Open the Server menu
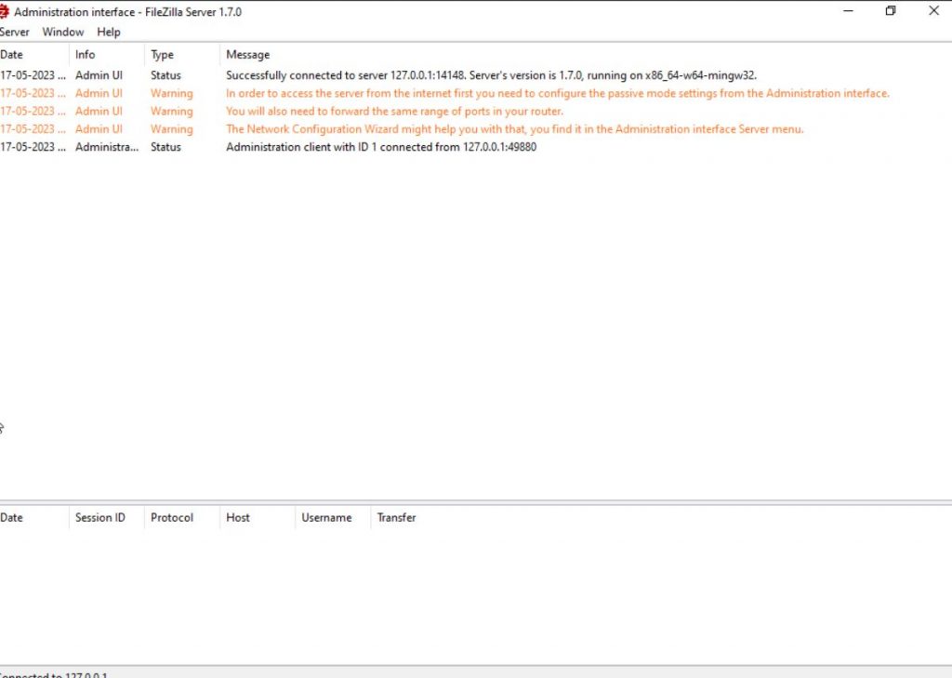Screen dimensions: 952x678 pyautogui.click(x=15, y=32)
